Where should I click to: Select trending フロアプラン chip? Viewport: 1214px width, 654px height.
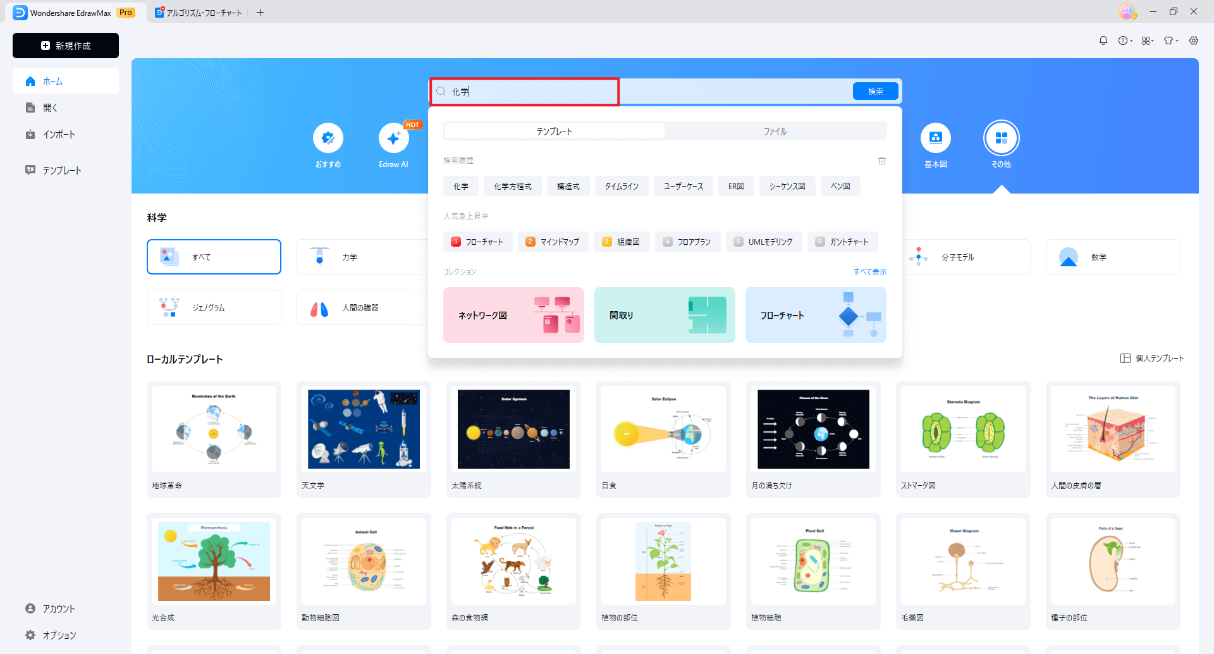point(688,242)
